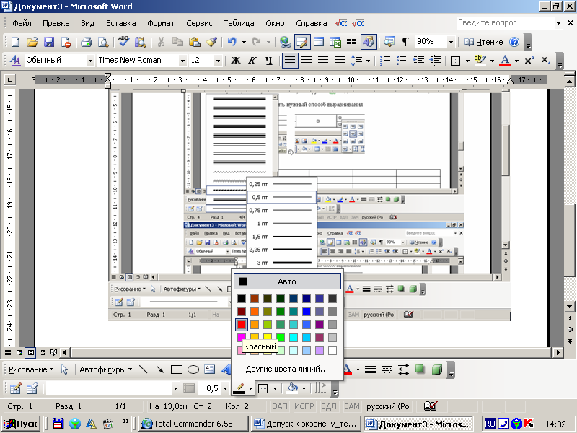577x433 pixels.
Task: Open the Вставка menu
Action: click(x=120, y=23)
